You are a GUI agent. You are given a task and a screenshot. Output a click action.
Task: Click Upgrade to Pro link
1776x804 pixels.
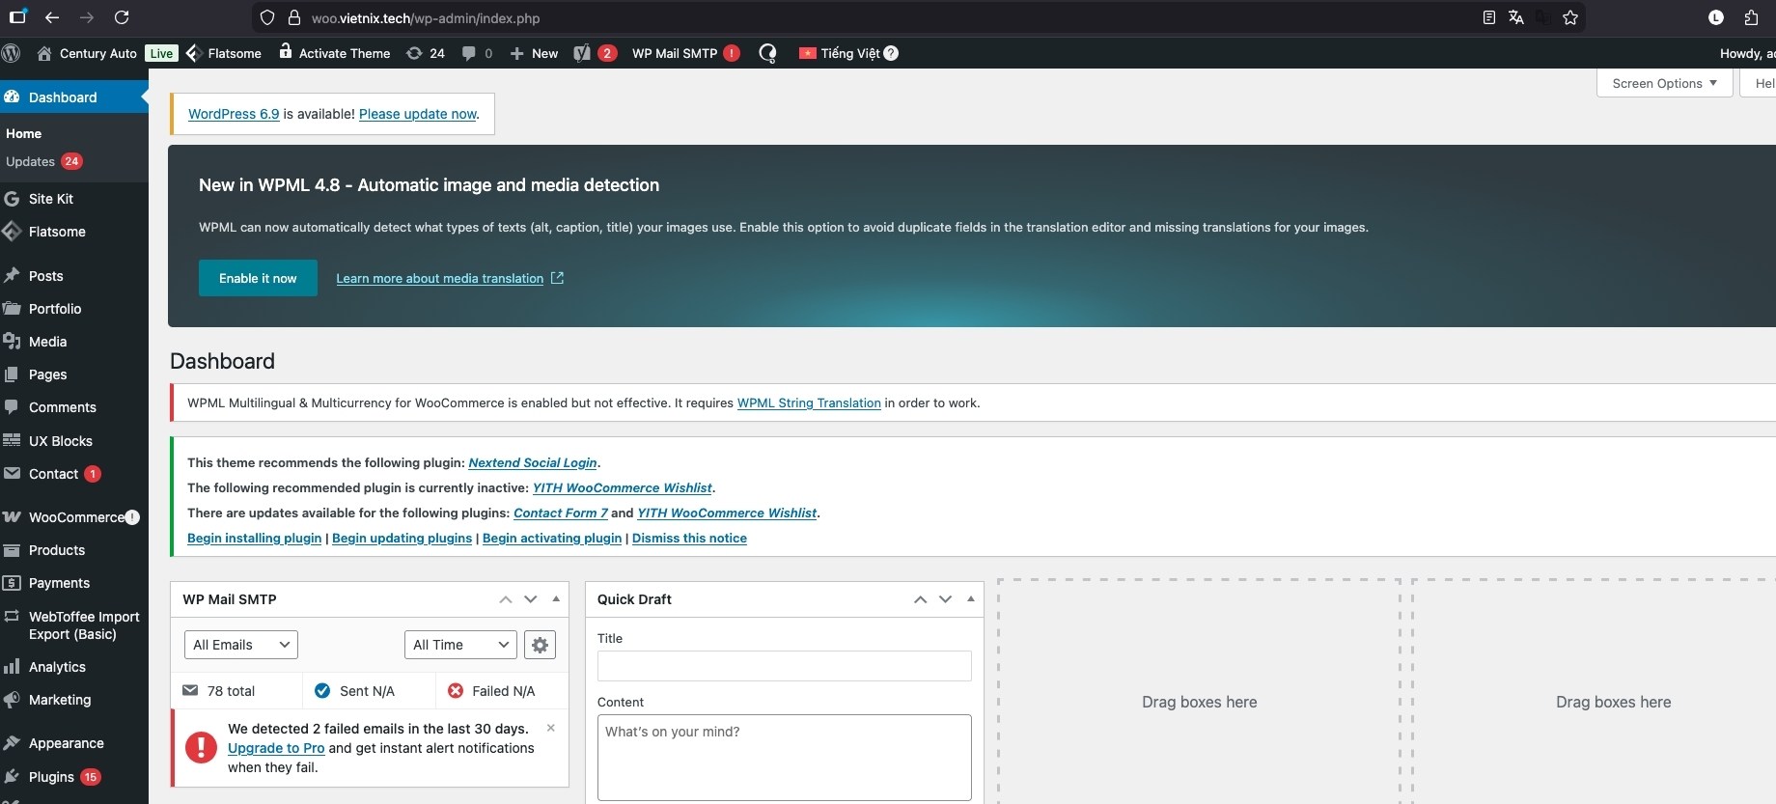(276, 748)
